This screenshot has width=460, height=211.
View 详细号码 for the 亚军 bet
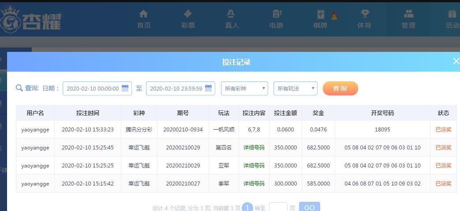coord(254,166)
